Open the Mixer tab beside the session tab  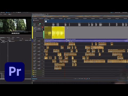[48, 14]
